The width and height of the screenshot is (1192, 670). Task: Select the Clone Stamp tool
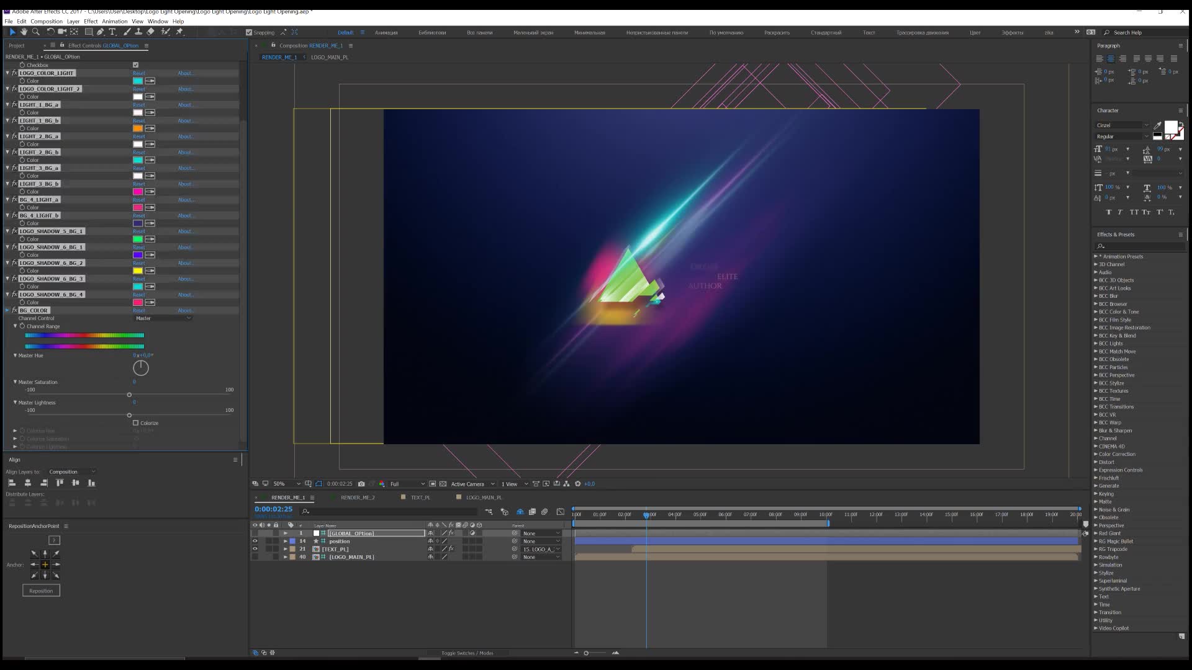138,32
